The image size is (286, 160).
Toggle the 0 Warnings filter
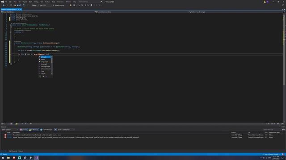coord(34,130)
